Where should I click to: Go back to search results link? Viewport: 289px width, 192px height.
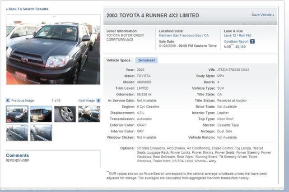tap(27, 9)
